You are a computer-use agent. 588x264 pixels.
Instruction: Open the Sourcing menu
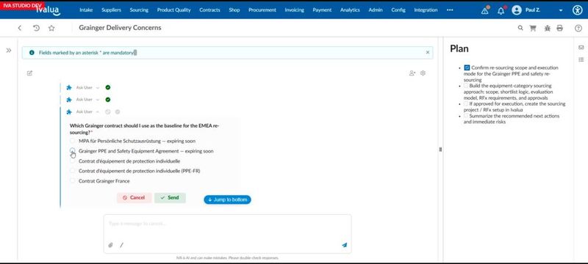(139, 10)
